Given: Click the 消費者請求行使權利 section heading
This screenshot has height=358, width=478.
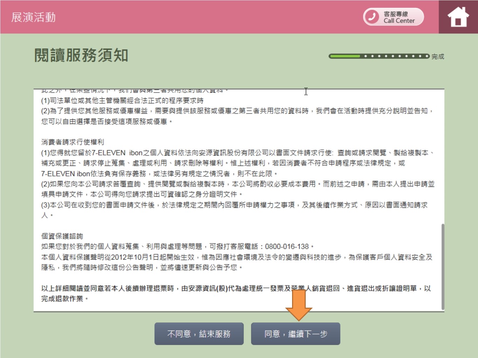Looking at the screenshot, I should (72, 142).
